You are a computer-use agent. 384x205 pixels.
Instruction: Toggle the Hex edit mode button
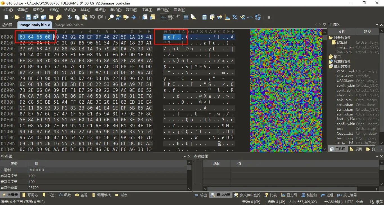pyautogui.click(x=164, y=17)
